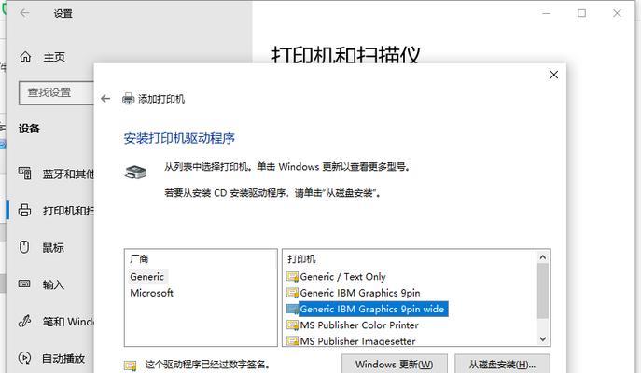Viewport: 641px width, 373px height.
Task: Click the Bluetooth devices sidebar icon
Action: (24, 173)
